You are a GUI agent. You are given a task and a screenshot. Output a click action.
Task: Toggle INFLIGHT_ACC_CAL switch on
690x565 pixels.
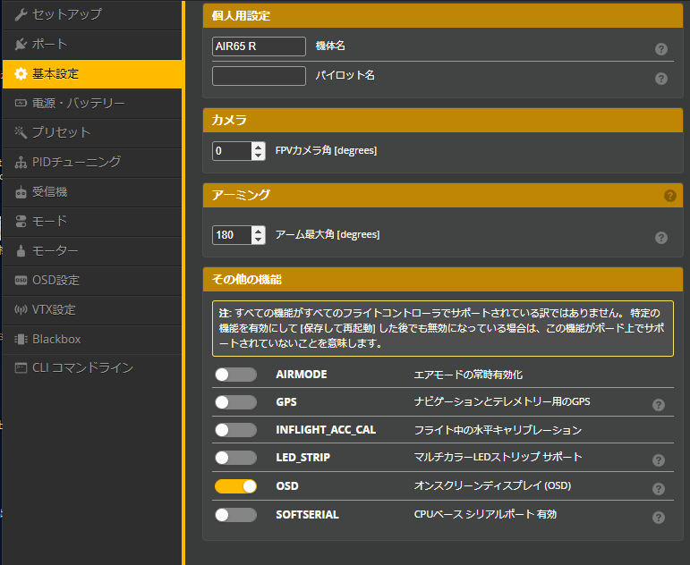point(235,431)
